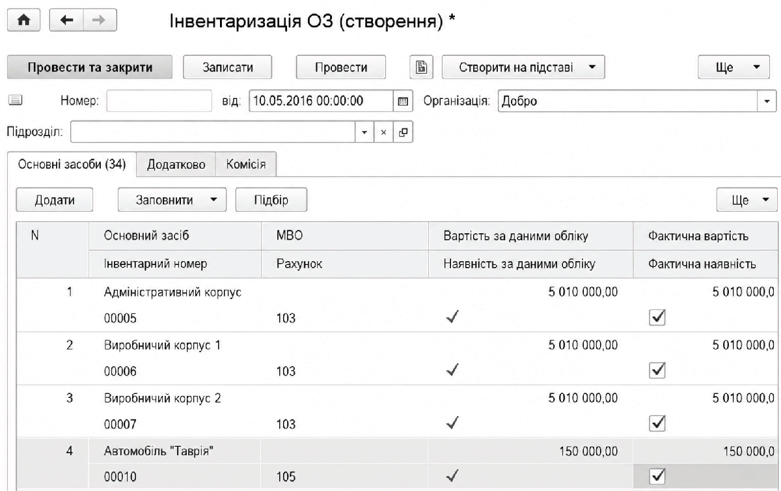Image resolution: width=781 pixels, height=491 pixels.
Task: Open the Підрозділ dropdown arrow
Action: click(365, 132)
